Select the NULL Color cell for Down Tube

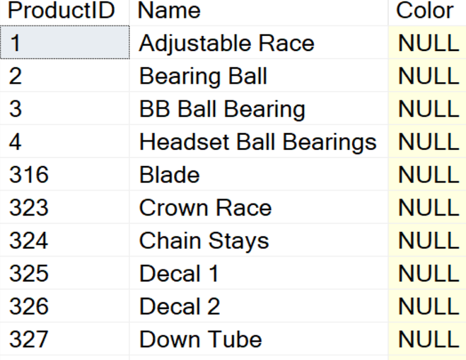(427, 339)
